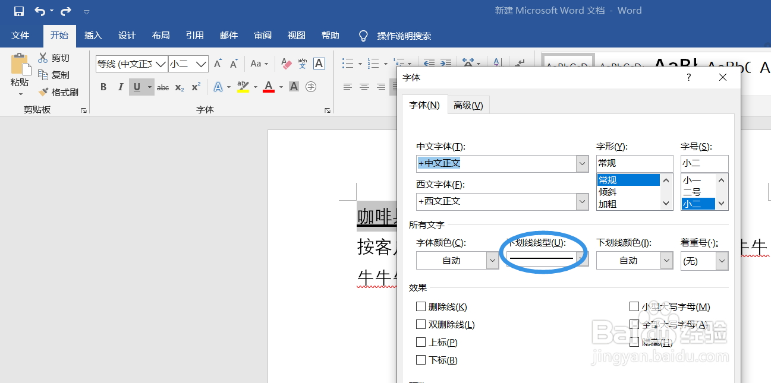Pick the red Font Color swatch

click(x=268, y=87)
